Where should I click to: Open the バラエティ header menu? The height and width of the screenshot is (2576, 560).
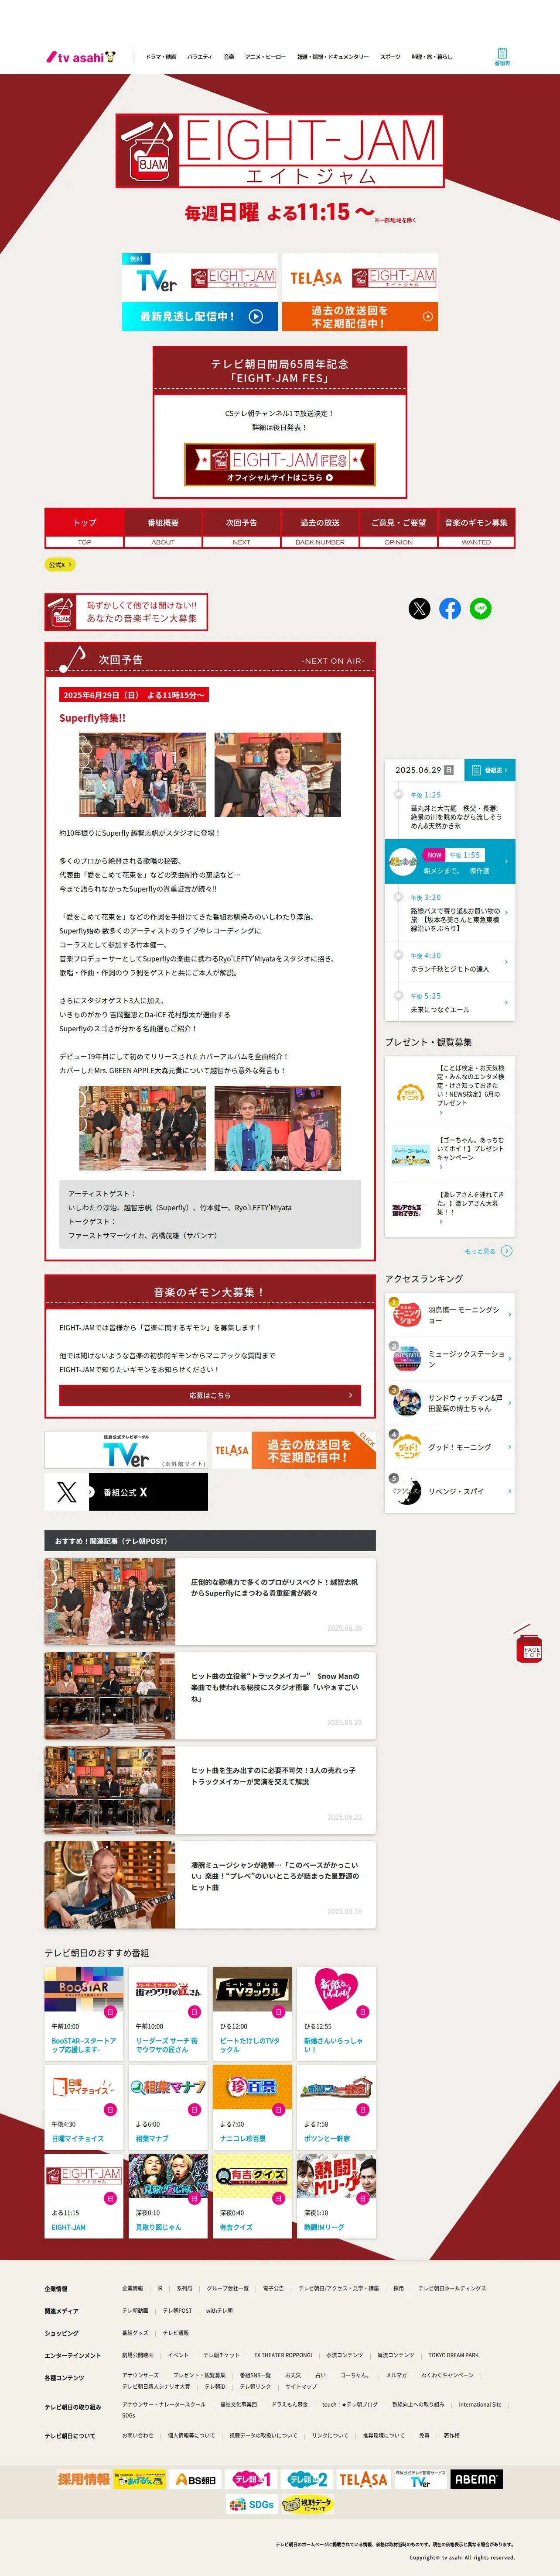(200, 57)
